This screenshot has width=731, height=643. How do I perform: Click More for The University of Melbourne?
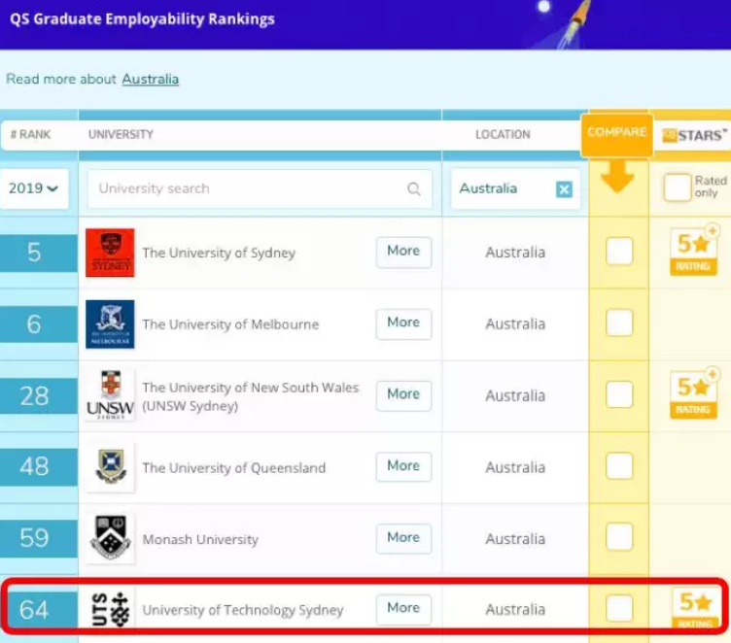point(403,323)
